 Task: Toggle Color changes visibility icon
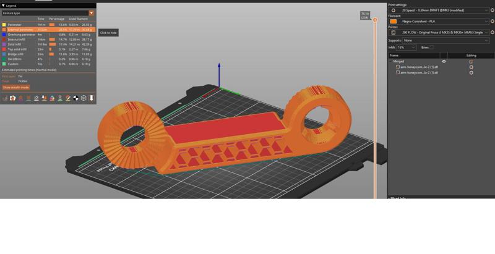click(52, 98)
